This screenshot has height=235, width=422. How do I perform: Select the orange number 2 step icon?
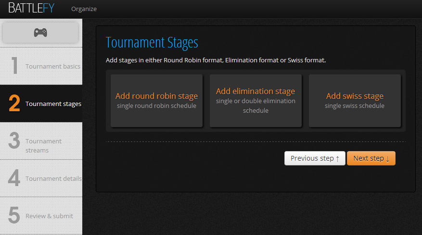click(x=14, y=103)
